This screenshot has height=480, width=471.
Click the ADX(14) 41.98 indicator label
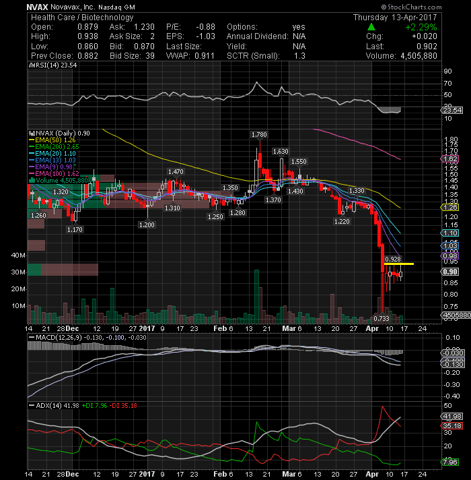[x=54, y=406]
